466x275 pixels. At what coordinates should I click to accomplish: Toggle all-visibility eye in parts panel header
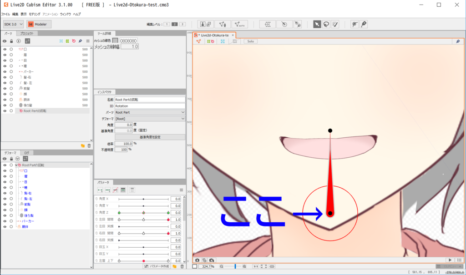5,41
